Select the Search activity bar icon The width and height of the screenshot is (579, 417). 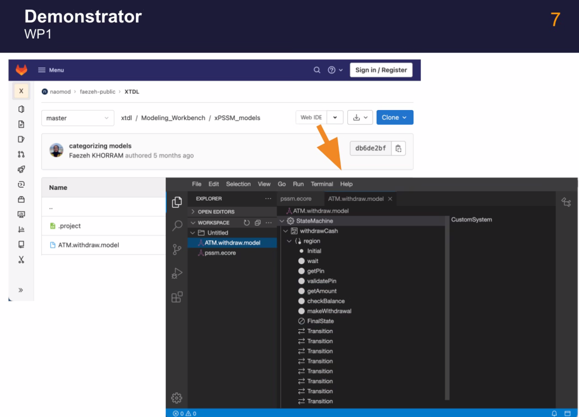click(177, 226)
